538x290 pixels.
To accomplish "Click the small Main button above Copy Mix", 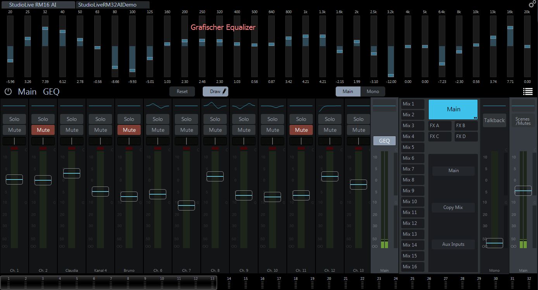I will (x=453, y=171).
